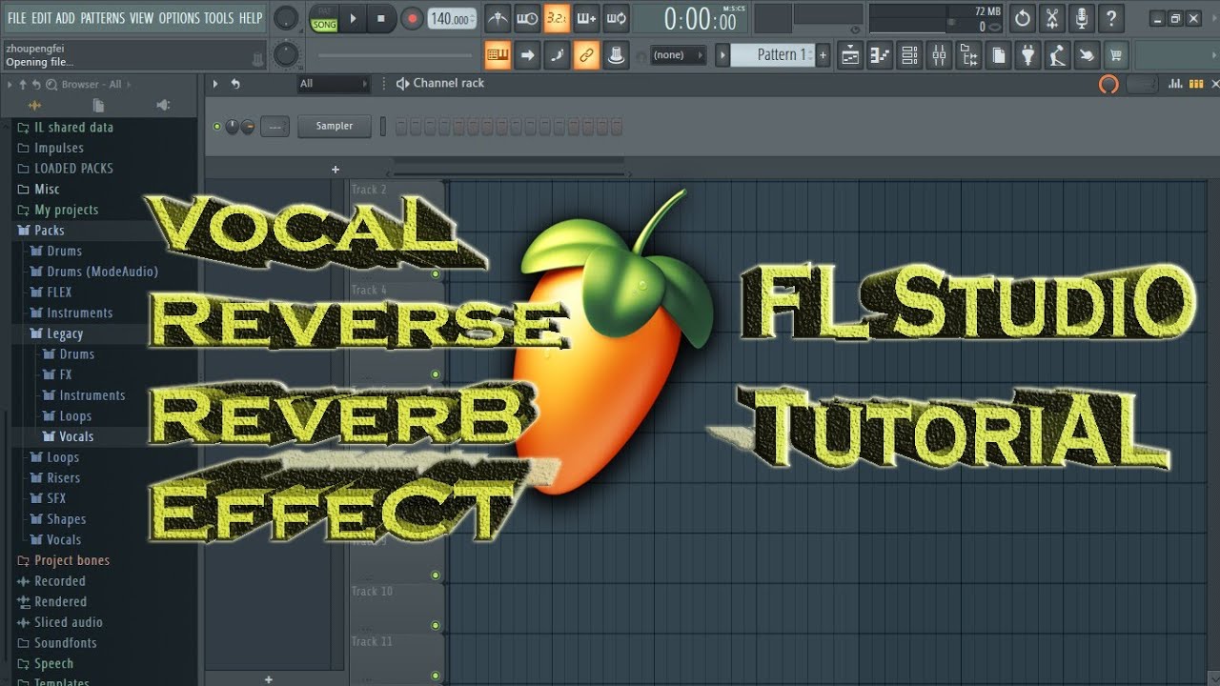Image resolution: width=1220 pixels, height=686 pixels.
Task: Click browser reread/undo arrow icon
Action: click(37, 85)
